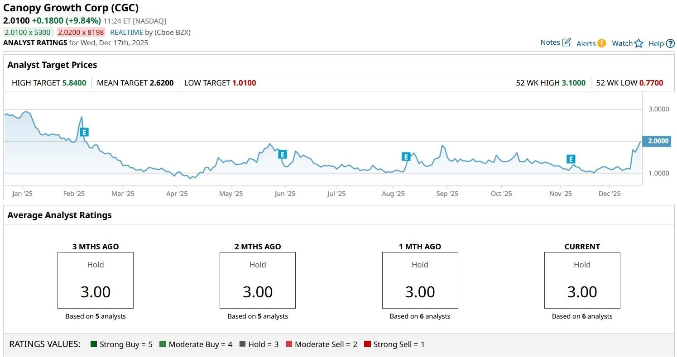Click the Analyst Target Prices heading
The width and height of the screenshot is (677, 357).
[53, 65]
